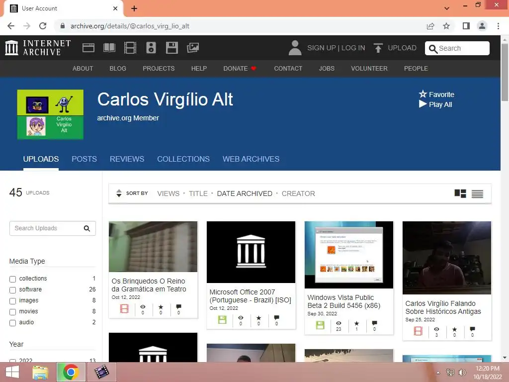Click the video editor taskbar icon
This screenshot has height=382, width=509.
(102, 372)
